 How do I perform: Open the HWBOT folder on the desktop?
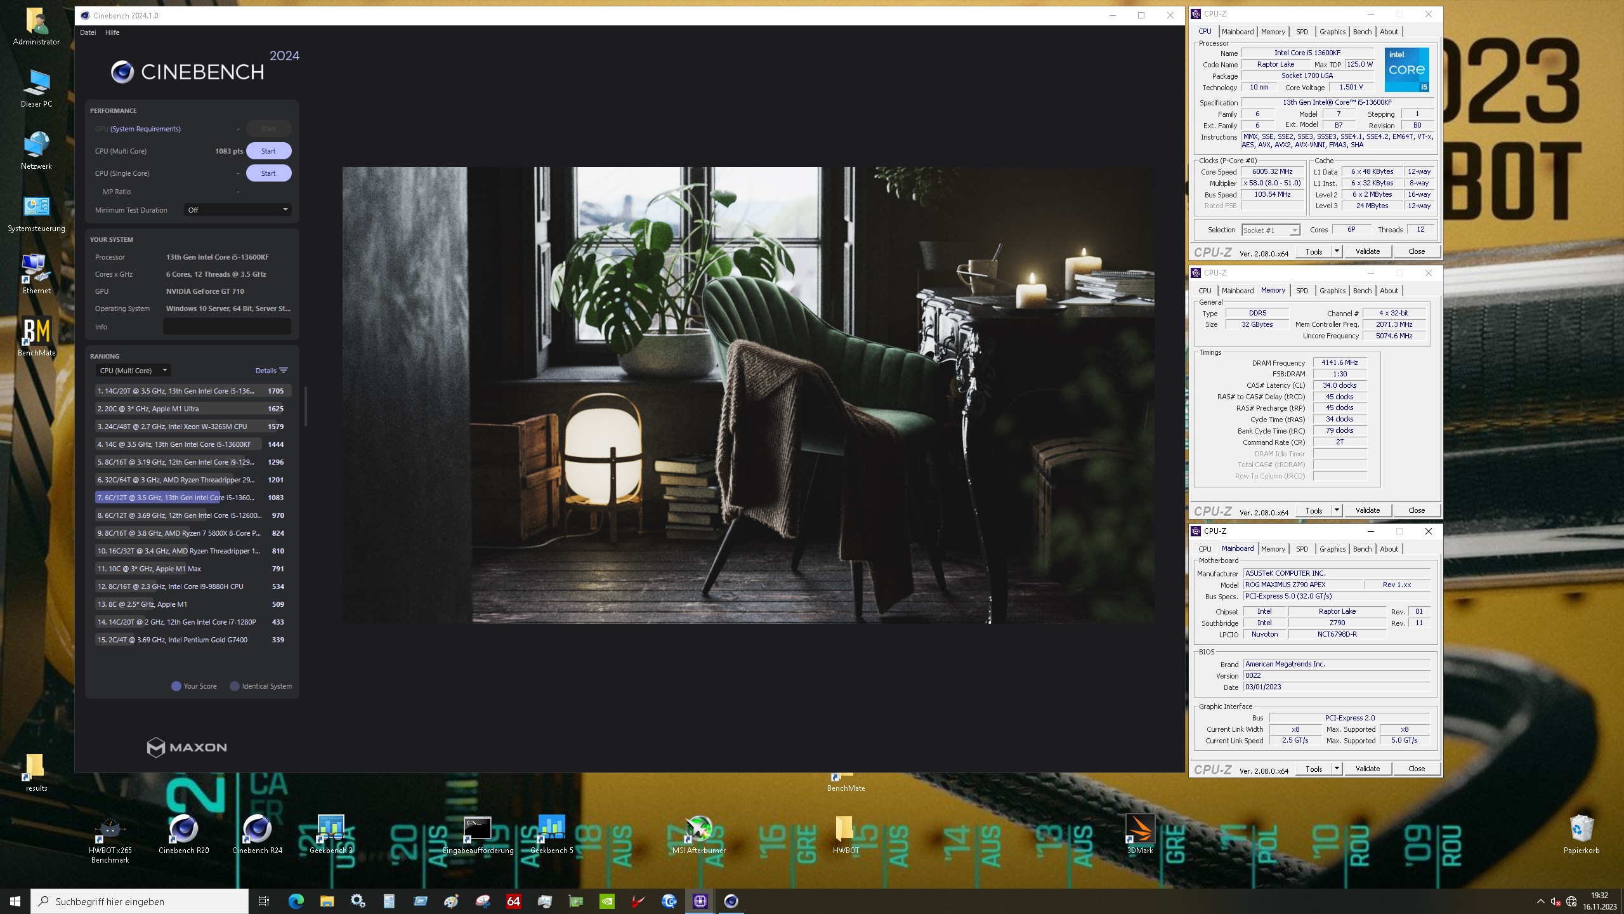click(x=846, y=835)
